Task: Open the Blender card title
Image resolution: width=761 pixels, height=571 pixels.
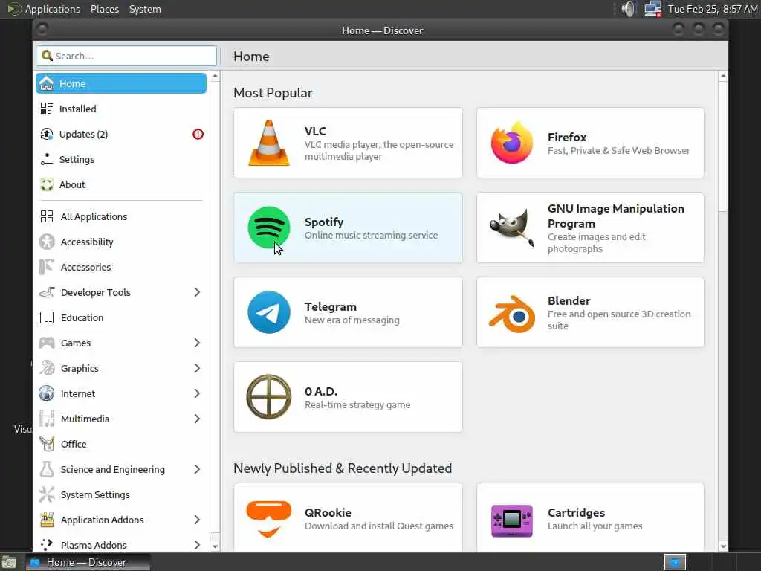Action: coord(569,300)
